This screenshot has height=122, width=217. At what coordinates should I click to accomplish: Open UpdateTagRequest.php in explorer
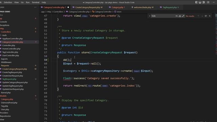point(13,86)
